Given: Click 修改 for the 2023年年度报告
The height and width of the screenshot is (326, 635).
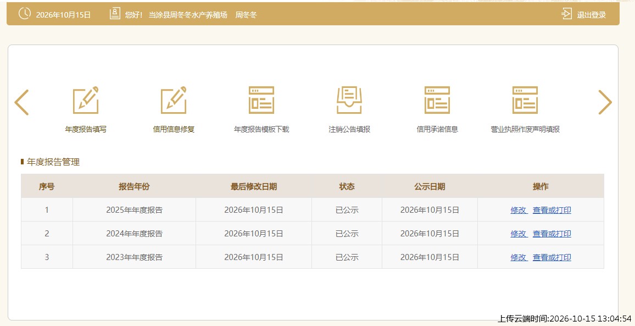Looking at the screenshot, I should 519,257.
